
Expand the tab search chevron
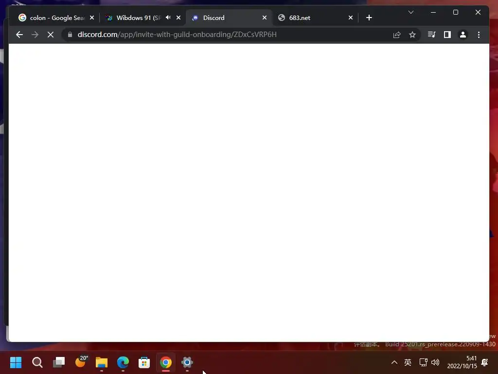pyautogui.click(x=411, y=12)
